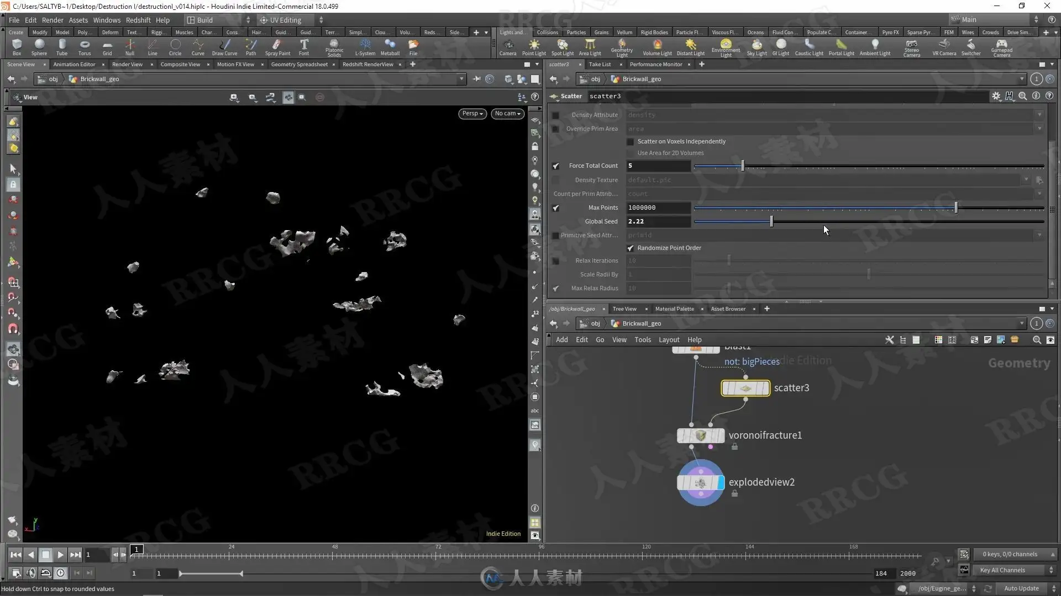Open the Redshift menu

[x=138, y=20]
